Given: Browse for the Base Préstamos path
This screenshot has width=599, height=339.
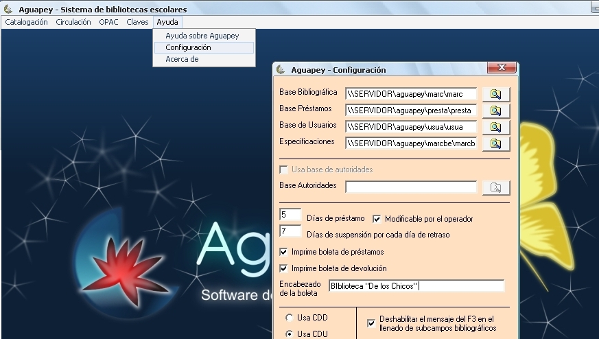Looking at the screenshot, I should click(x=496, y=110).
